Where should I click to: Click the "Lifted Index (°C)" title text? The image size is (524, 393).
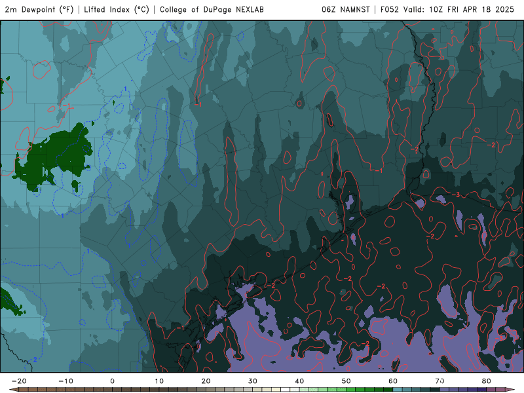tap(117, 10)
